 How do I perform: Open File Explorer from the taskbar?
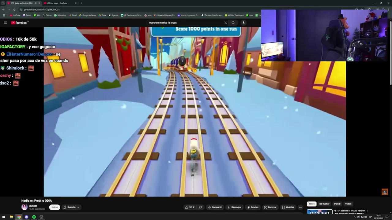pyautogui.click(x=11, y=217)
